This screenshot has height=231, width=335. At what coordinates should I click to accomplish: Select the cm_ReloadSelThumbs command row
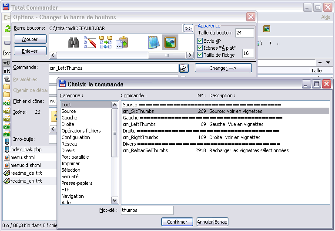pos(225,150)
